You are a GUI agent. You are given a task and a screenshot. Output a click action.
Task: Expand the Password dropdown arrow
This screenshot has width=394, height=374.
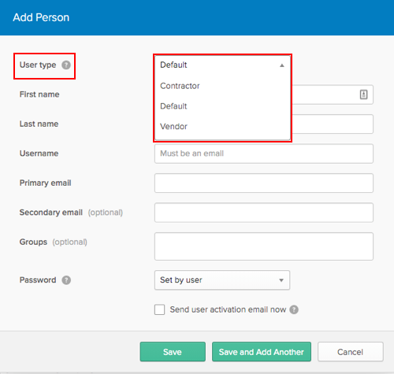click(x=281, y=280)
